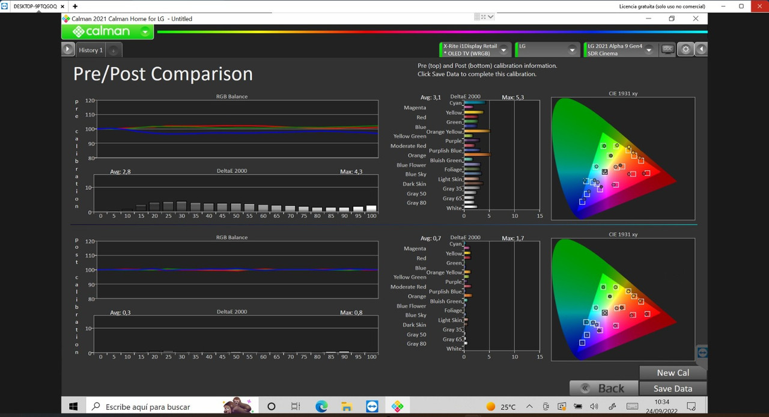
Task: Click pre-calibration ColorChecker 'Max: 5,3' value
Action: coord(512,97)
